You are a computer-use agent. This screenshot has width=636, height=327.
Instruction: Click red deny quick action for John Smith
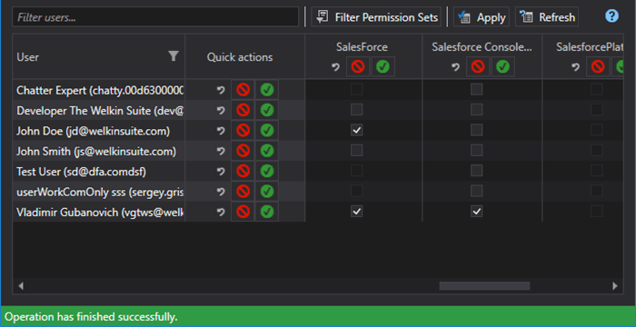pos(243,151)
